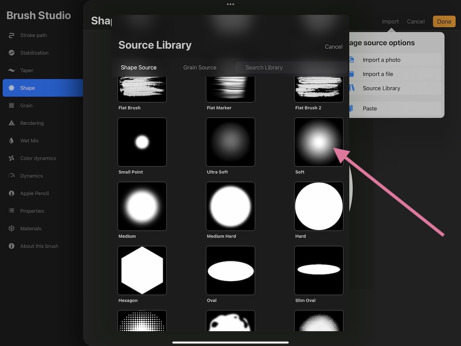
Task: Open the Rendering section
Action: tap(42, 123)
